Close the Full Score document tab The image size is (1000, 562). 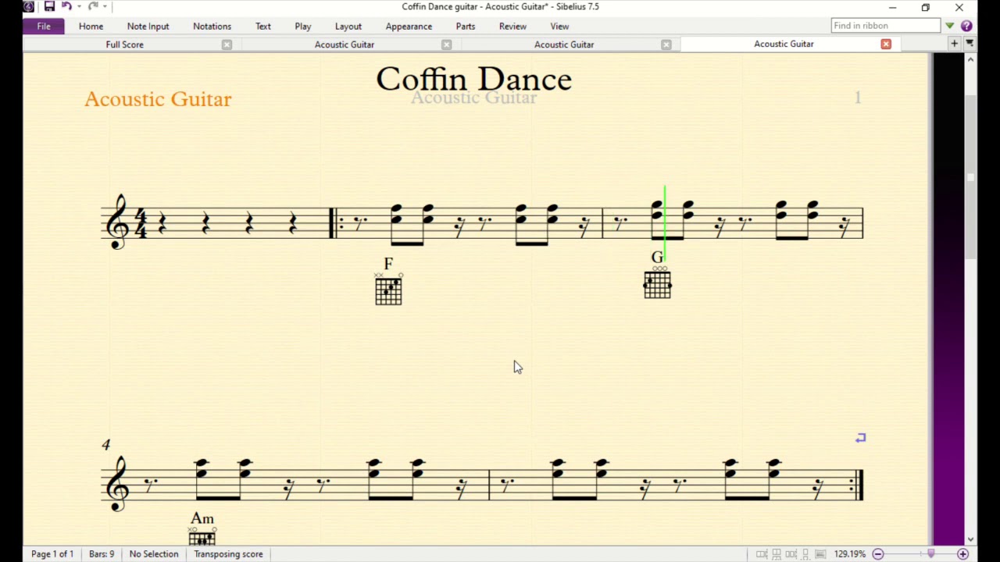(x=227, y=44)
